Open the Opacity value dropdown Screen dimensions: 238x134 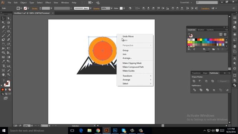pos(112,8)
